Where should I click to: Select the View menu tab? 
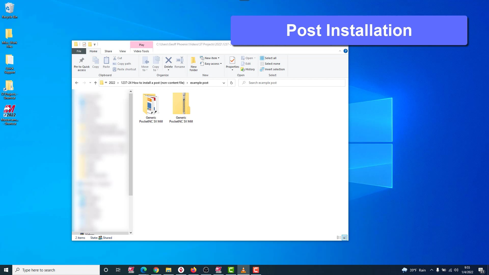123,51
